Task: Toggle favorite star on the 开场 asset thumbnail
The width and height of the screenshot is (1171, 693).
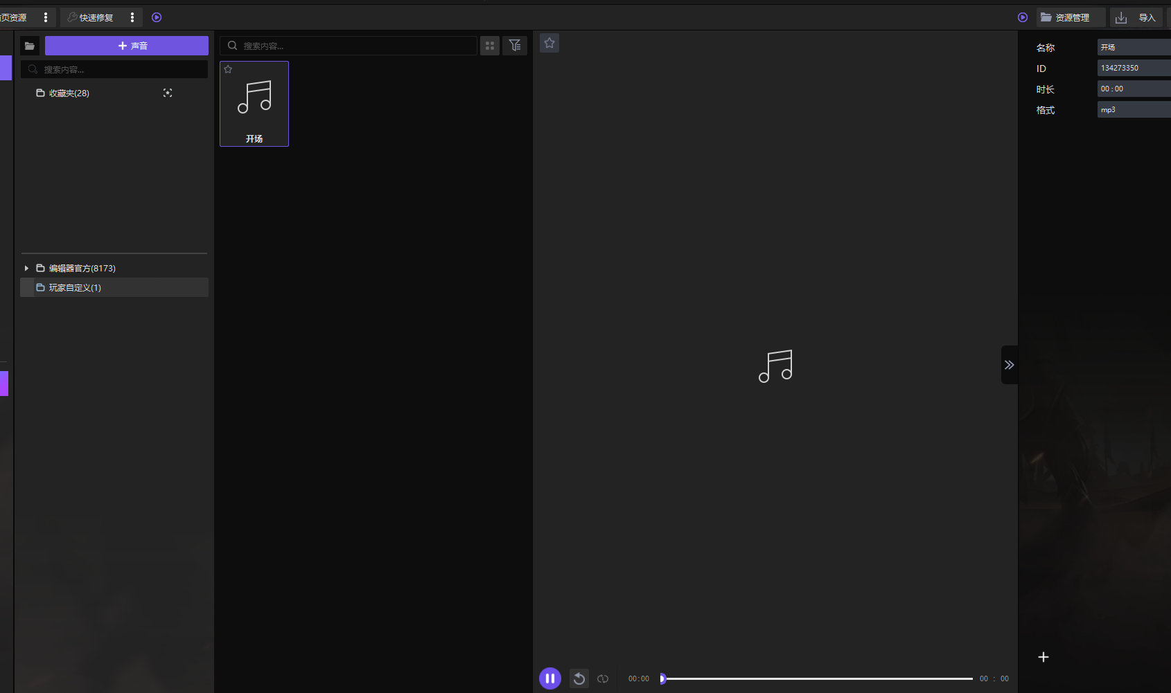Action: coord(228,69)
